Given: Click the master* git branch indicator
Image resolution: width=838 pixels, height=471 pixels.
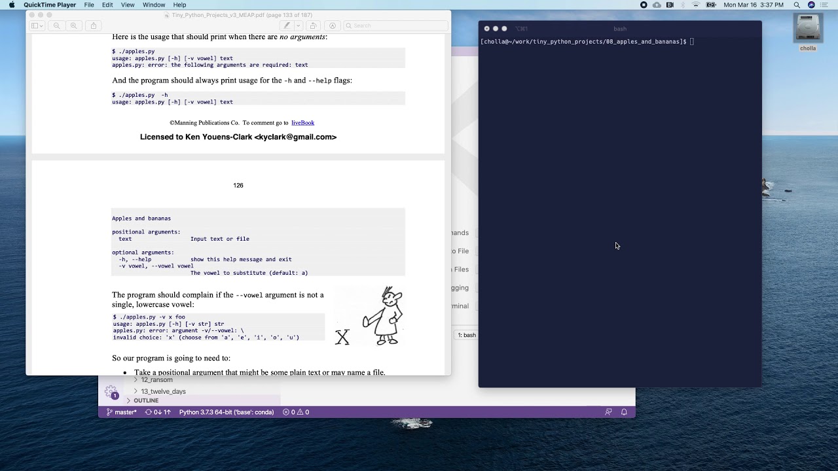Looking at the screenshot, I should coord(121,412).
